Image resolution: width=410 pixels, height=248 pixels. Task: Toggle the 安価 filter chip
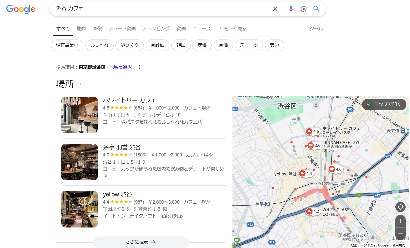(x=202, y=45)
